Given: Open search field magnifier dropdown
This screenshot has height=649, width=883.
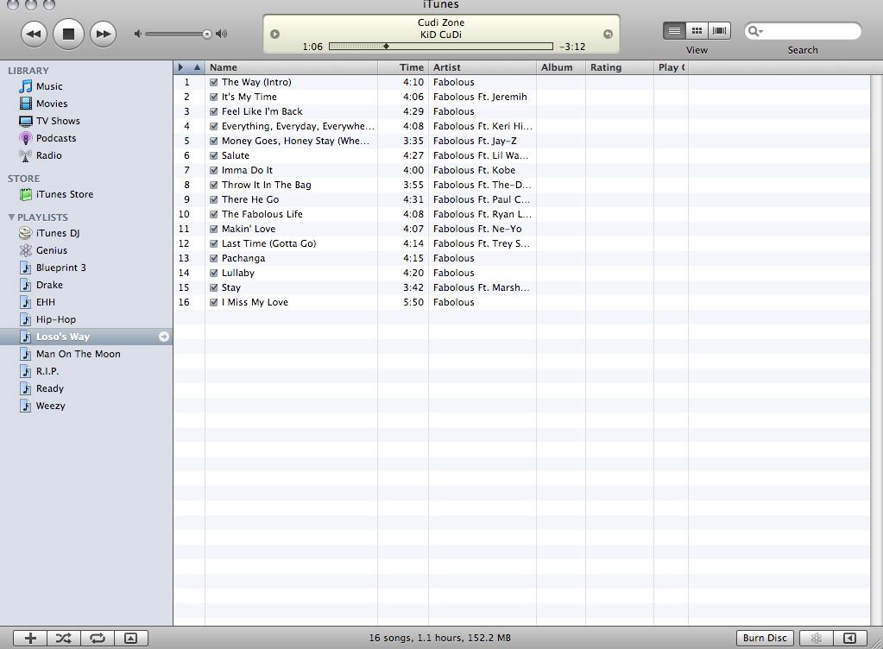Looking at the screenshot, I should pos(755,32).
